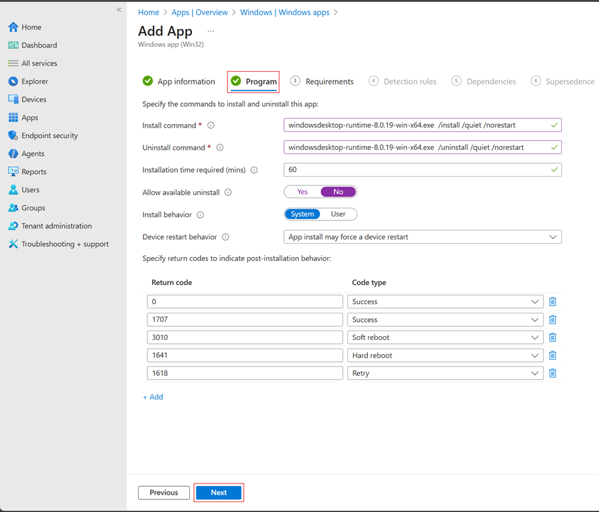Delete the return code 1707 row

tap(553, 319)
